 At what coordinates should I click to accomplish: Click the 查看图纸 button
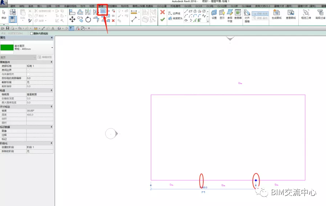point(291,14)
